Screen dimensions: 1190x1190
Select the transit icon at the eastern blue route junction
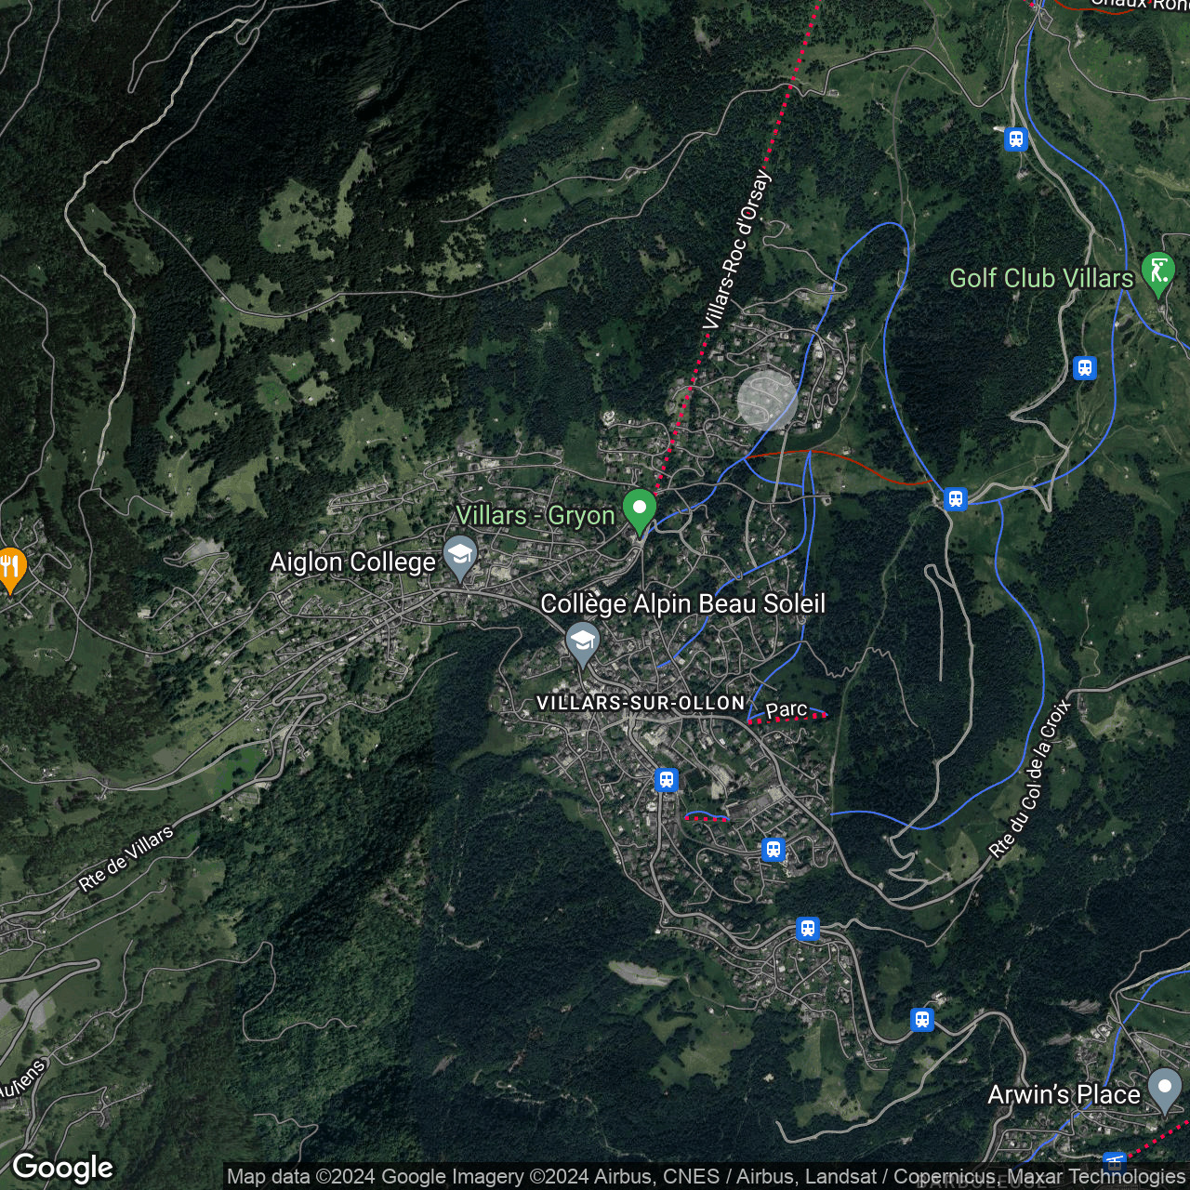point(956,499)
